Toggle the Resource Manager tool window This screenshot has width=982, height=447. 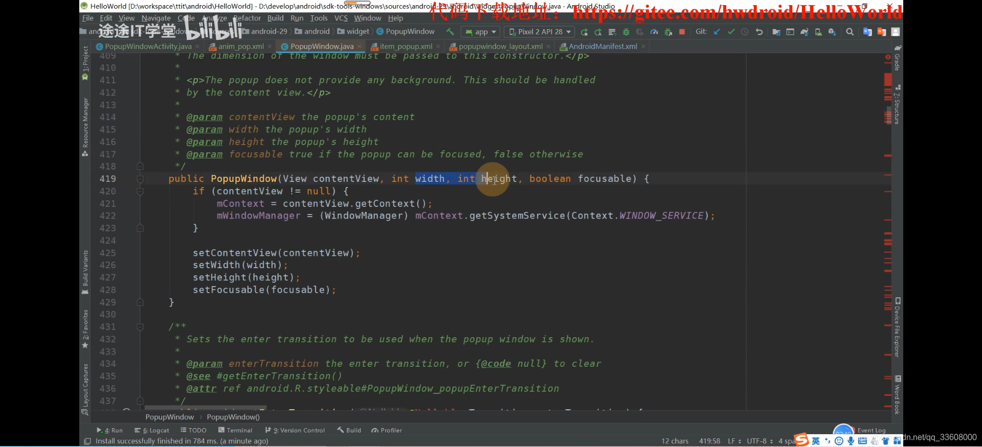[x=85, y=127]
